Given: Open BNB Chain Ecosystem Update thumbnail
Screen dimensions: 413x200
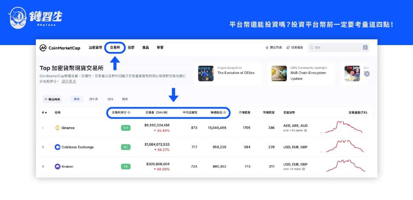Looking at the screenshot, I should click(x=279, y=73).
